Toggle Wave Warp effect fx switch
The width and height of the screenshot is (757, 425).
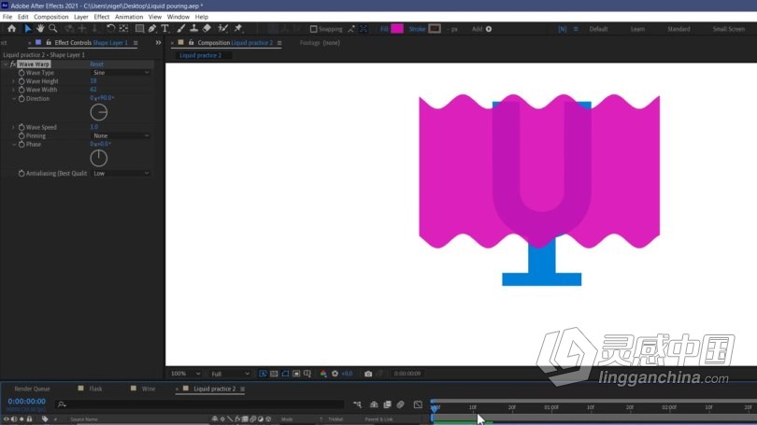pyautogui.click(x=12, y=64)
